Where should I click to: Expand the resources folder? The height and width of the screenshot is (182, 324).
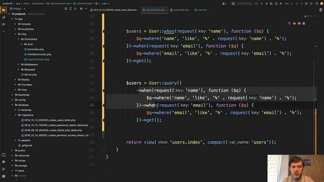click(x=12, y=155)
